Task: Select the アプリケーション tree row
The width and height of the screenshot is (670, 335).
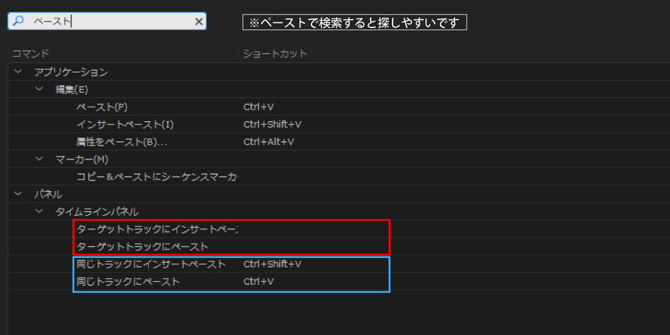Action: [x=339, y=72]
